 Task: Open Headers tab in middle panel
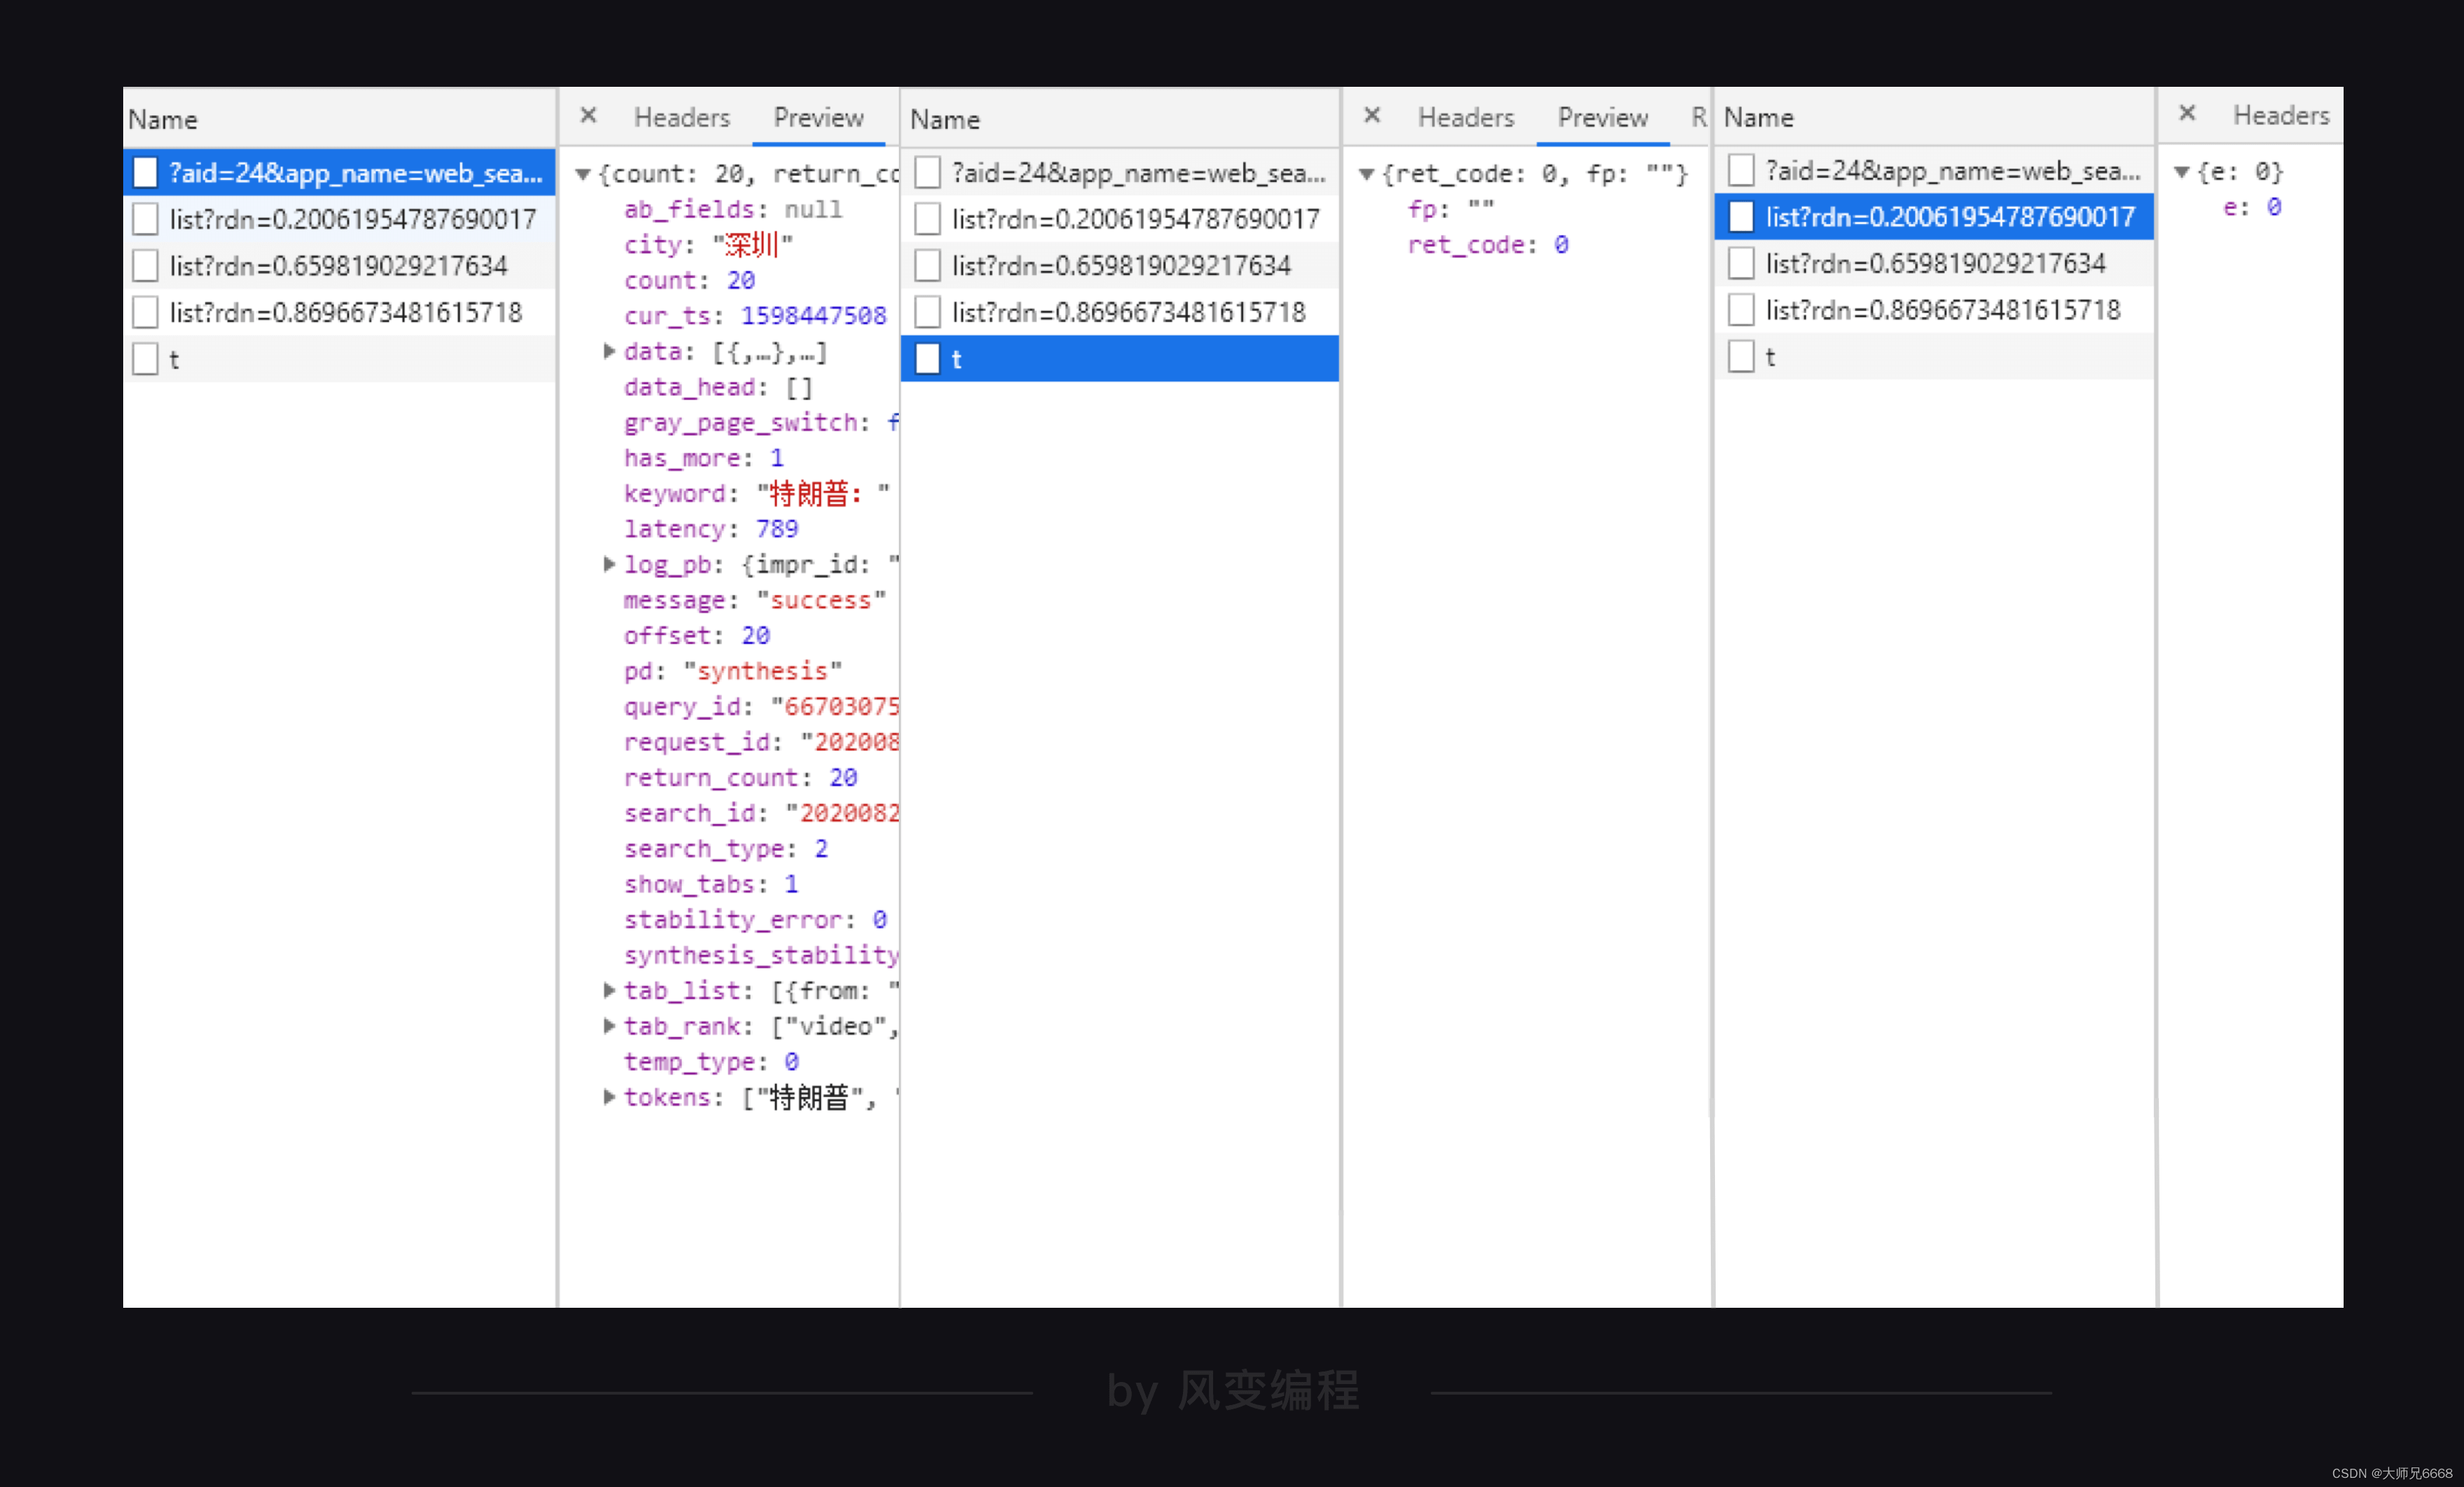point(1466,118)
